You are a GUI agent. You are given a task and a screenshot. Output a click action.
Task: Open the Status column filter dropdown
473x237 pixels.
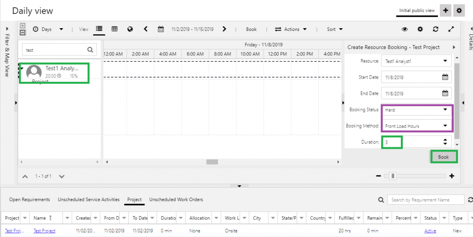pos(444,218)
